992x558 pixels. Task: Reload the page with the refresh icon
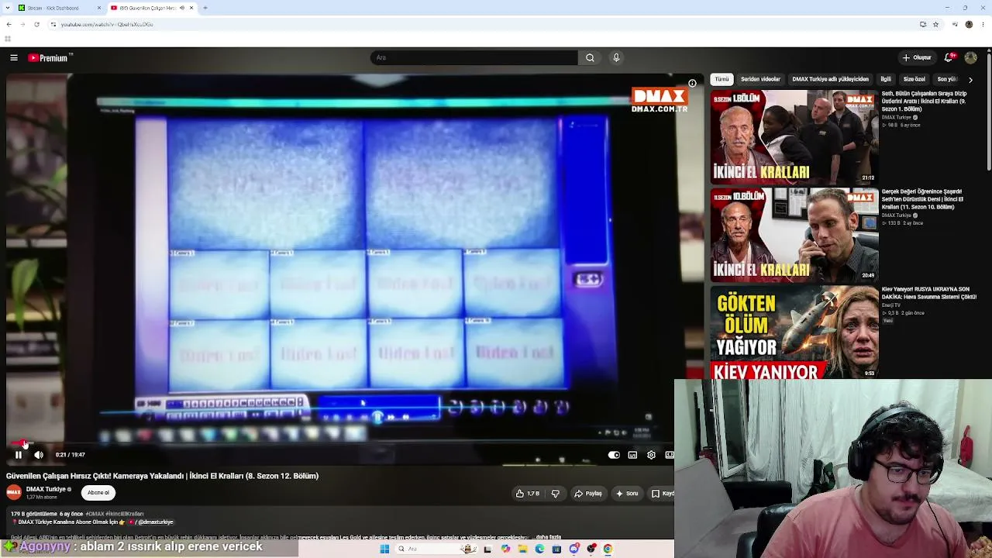(x=36, y=24)
